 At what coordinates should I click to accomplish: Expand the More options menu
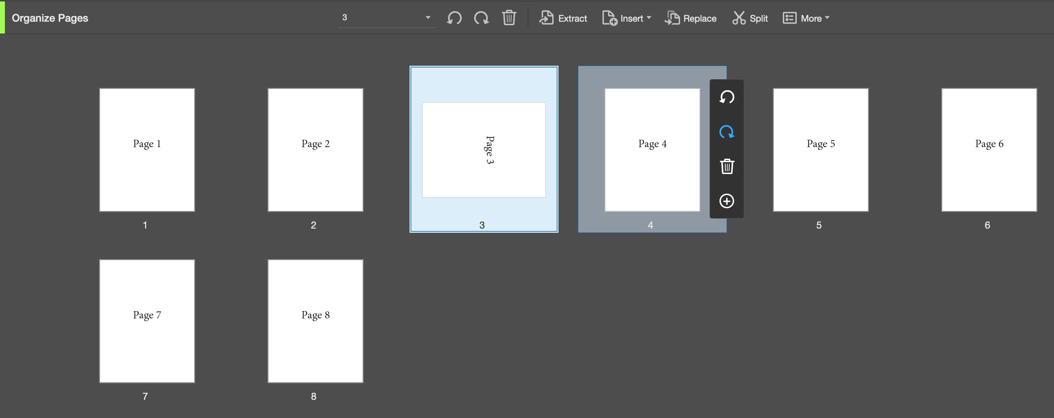point(806,19)
